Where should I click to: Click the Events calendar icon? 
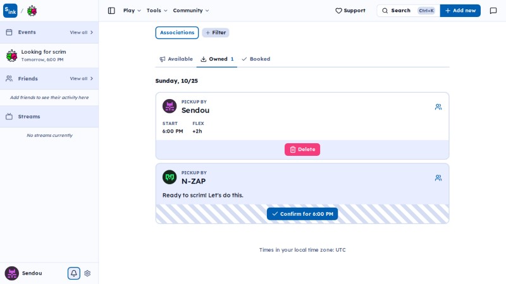9,32
